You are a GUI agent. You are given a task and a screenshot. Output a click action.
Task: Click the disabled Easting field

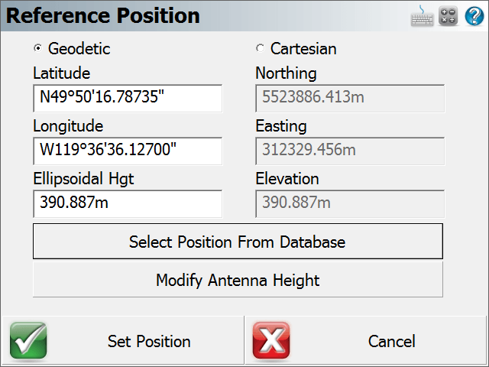coord(350,151)
